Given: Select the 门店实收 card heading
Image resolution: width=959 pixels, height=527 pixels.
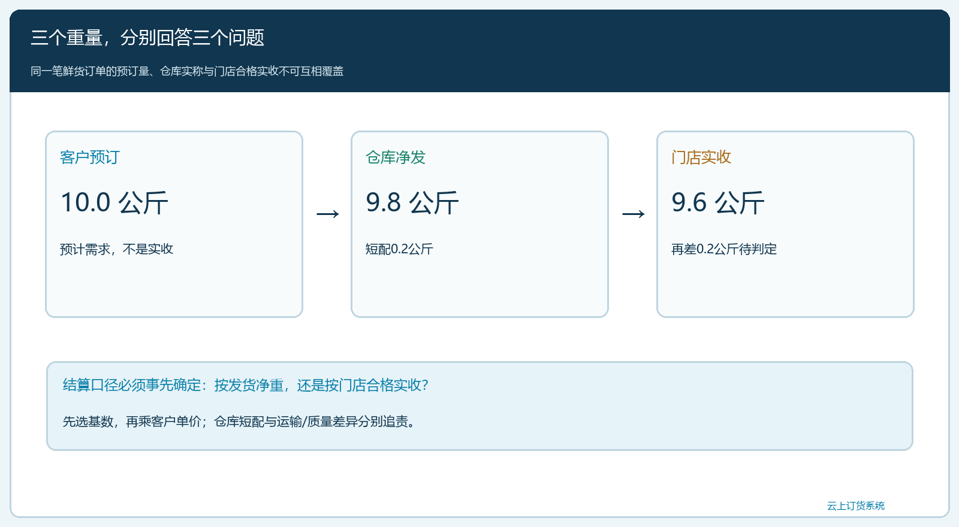Looking at the screenshot, I should tap(701, 158).
